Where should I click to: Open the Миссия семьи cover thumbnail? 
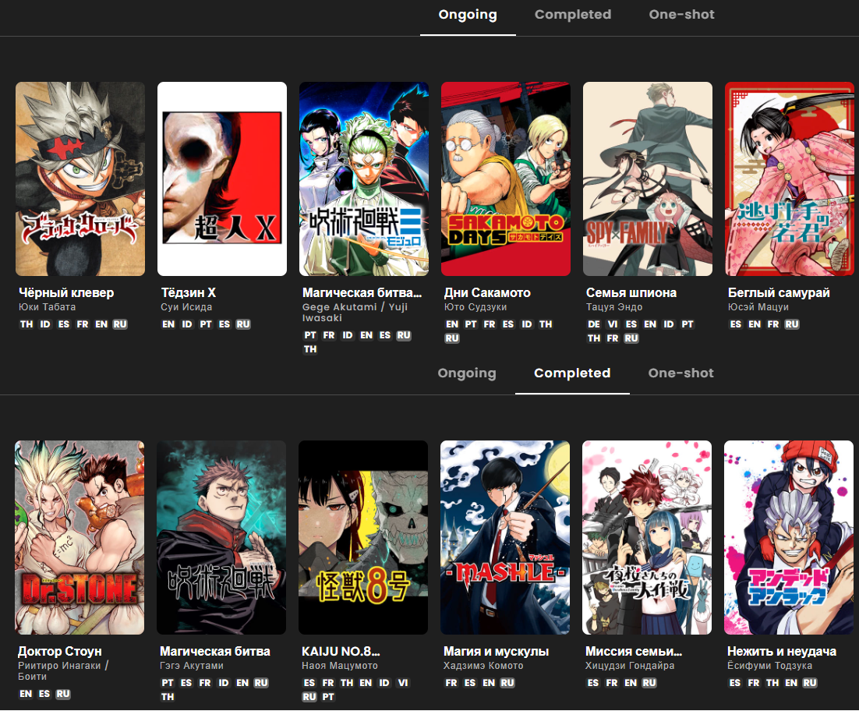coord(647,537)
